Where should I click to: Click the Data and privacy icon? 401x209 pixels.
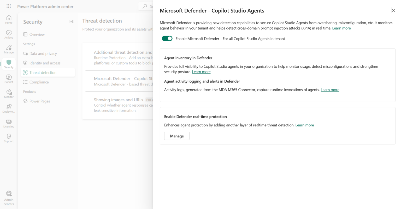pyautogui.click(x=25, y=54)
